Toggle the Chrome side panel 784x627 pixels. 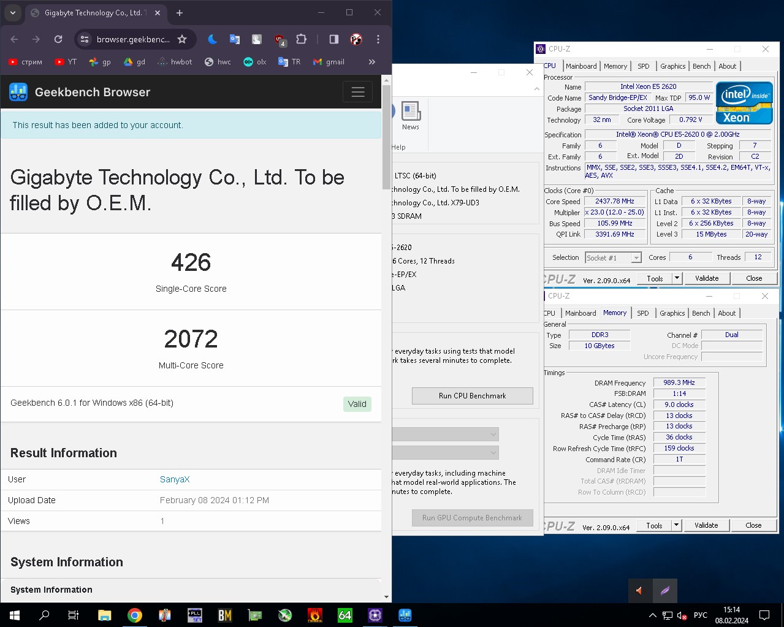(x=334, y=39)
